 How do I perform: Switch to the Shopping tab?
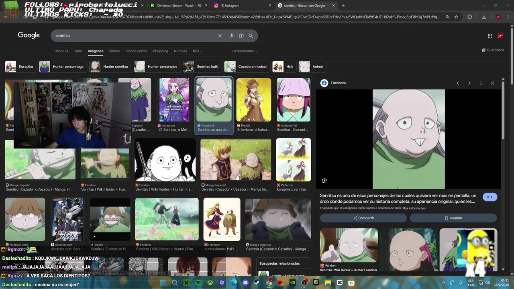[161, 51]
